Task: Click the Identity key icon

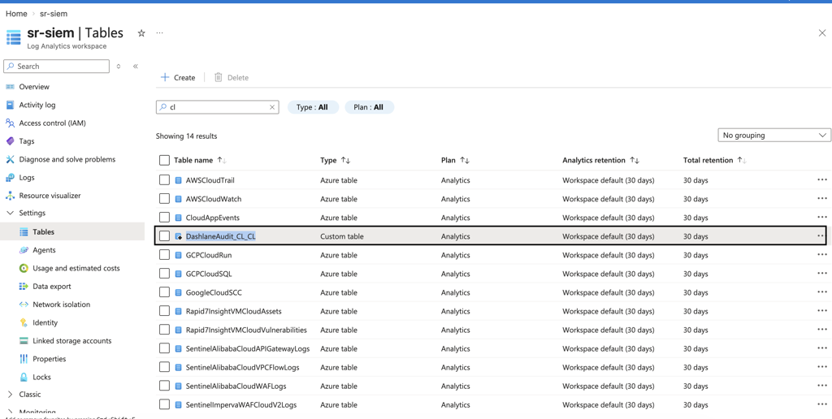Action: 24,322
